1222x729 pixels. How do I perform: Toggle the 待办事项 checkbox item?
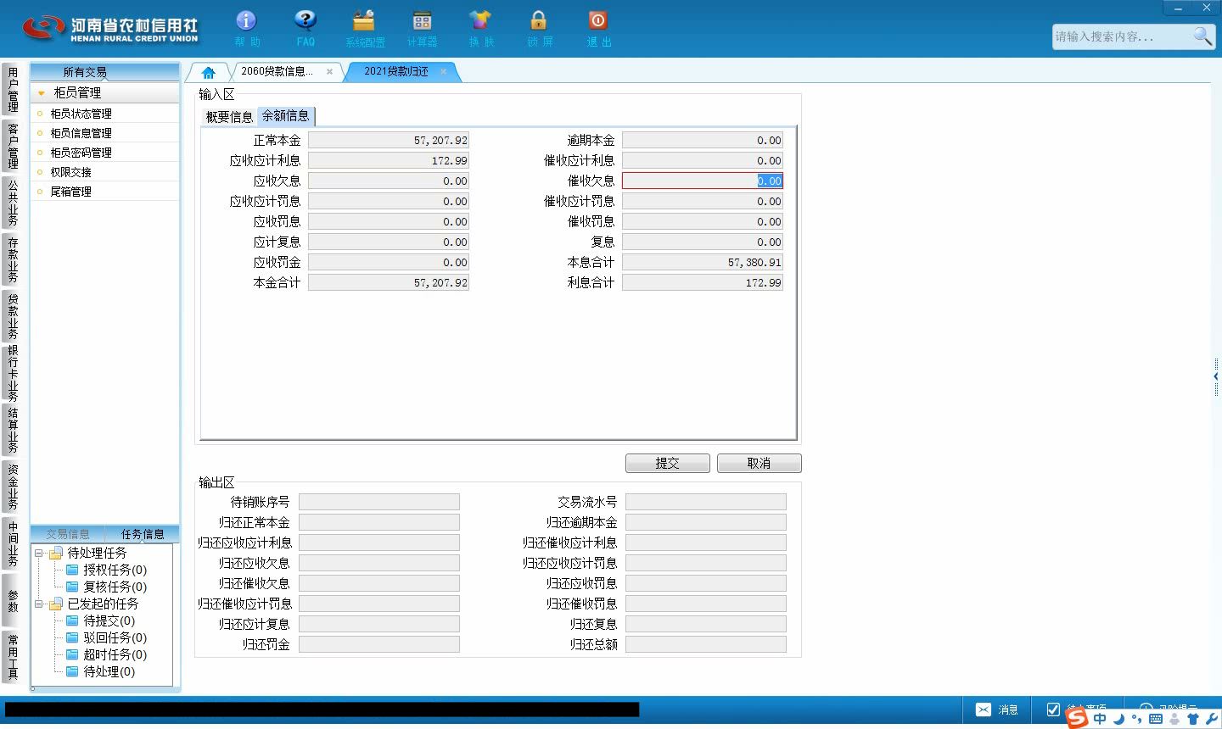(1053, 710)
